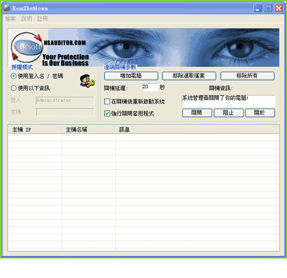Select 使用登入名 / 密碼 radio option

(14, 76)
